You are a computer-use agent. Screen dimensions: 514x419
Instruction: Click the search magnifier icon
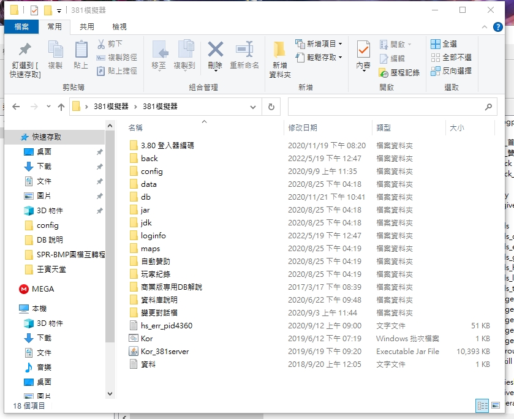488,107
